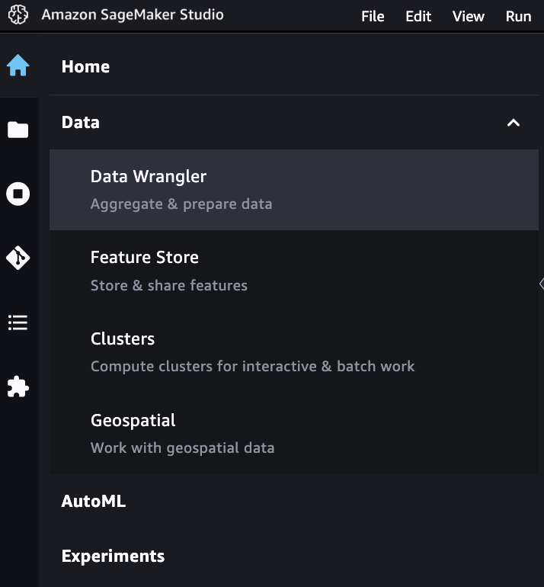Open the File Browser folder icon
544x587 pixels.
point(18,130)
